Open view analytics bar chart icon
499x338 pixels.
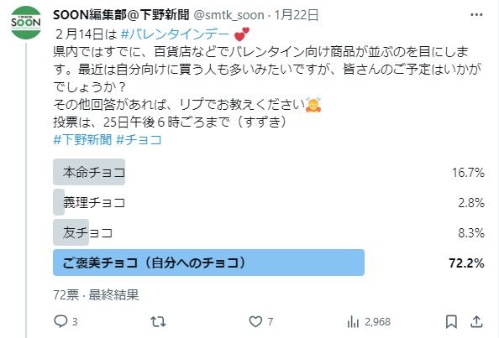353,322
